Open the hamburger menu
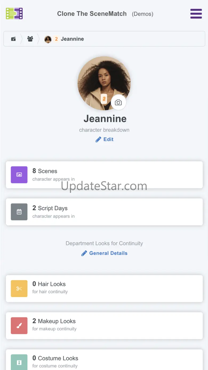208x370 pixels. pos(196,14)
